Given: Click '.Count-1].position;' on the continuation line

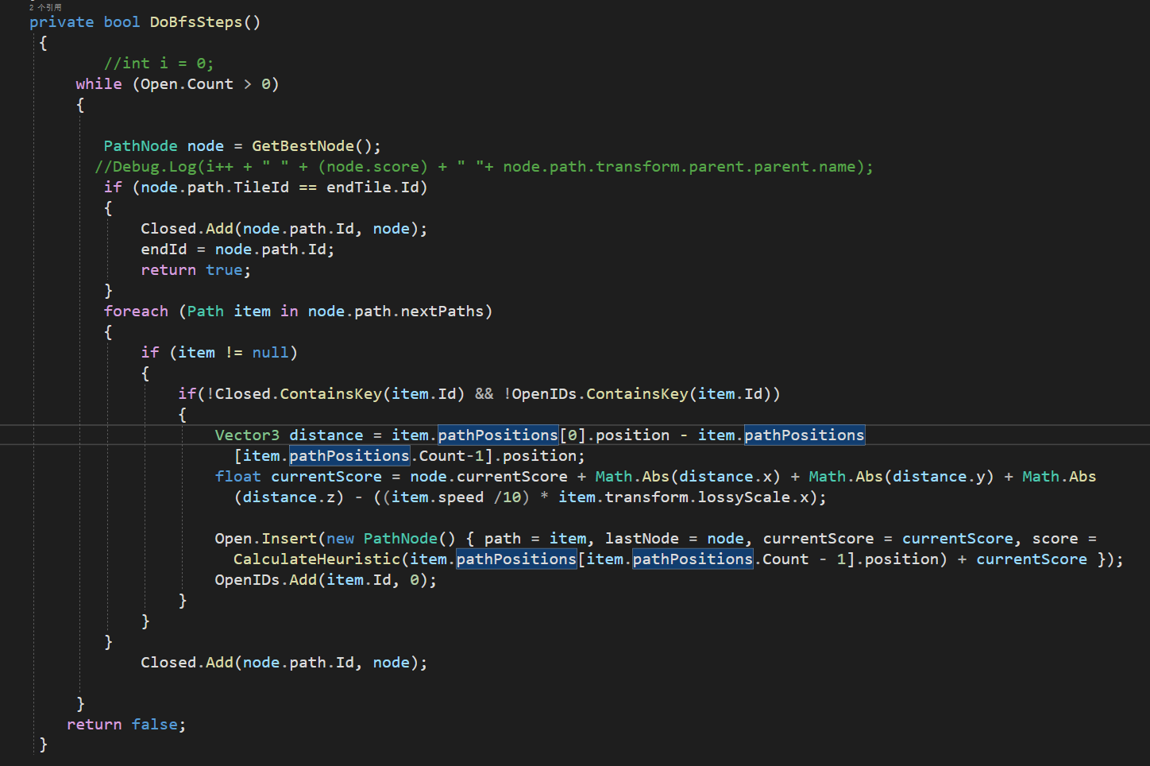Looking at the screenshot, I should pyautogui.click(x=497, y=456).
